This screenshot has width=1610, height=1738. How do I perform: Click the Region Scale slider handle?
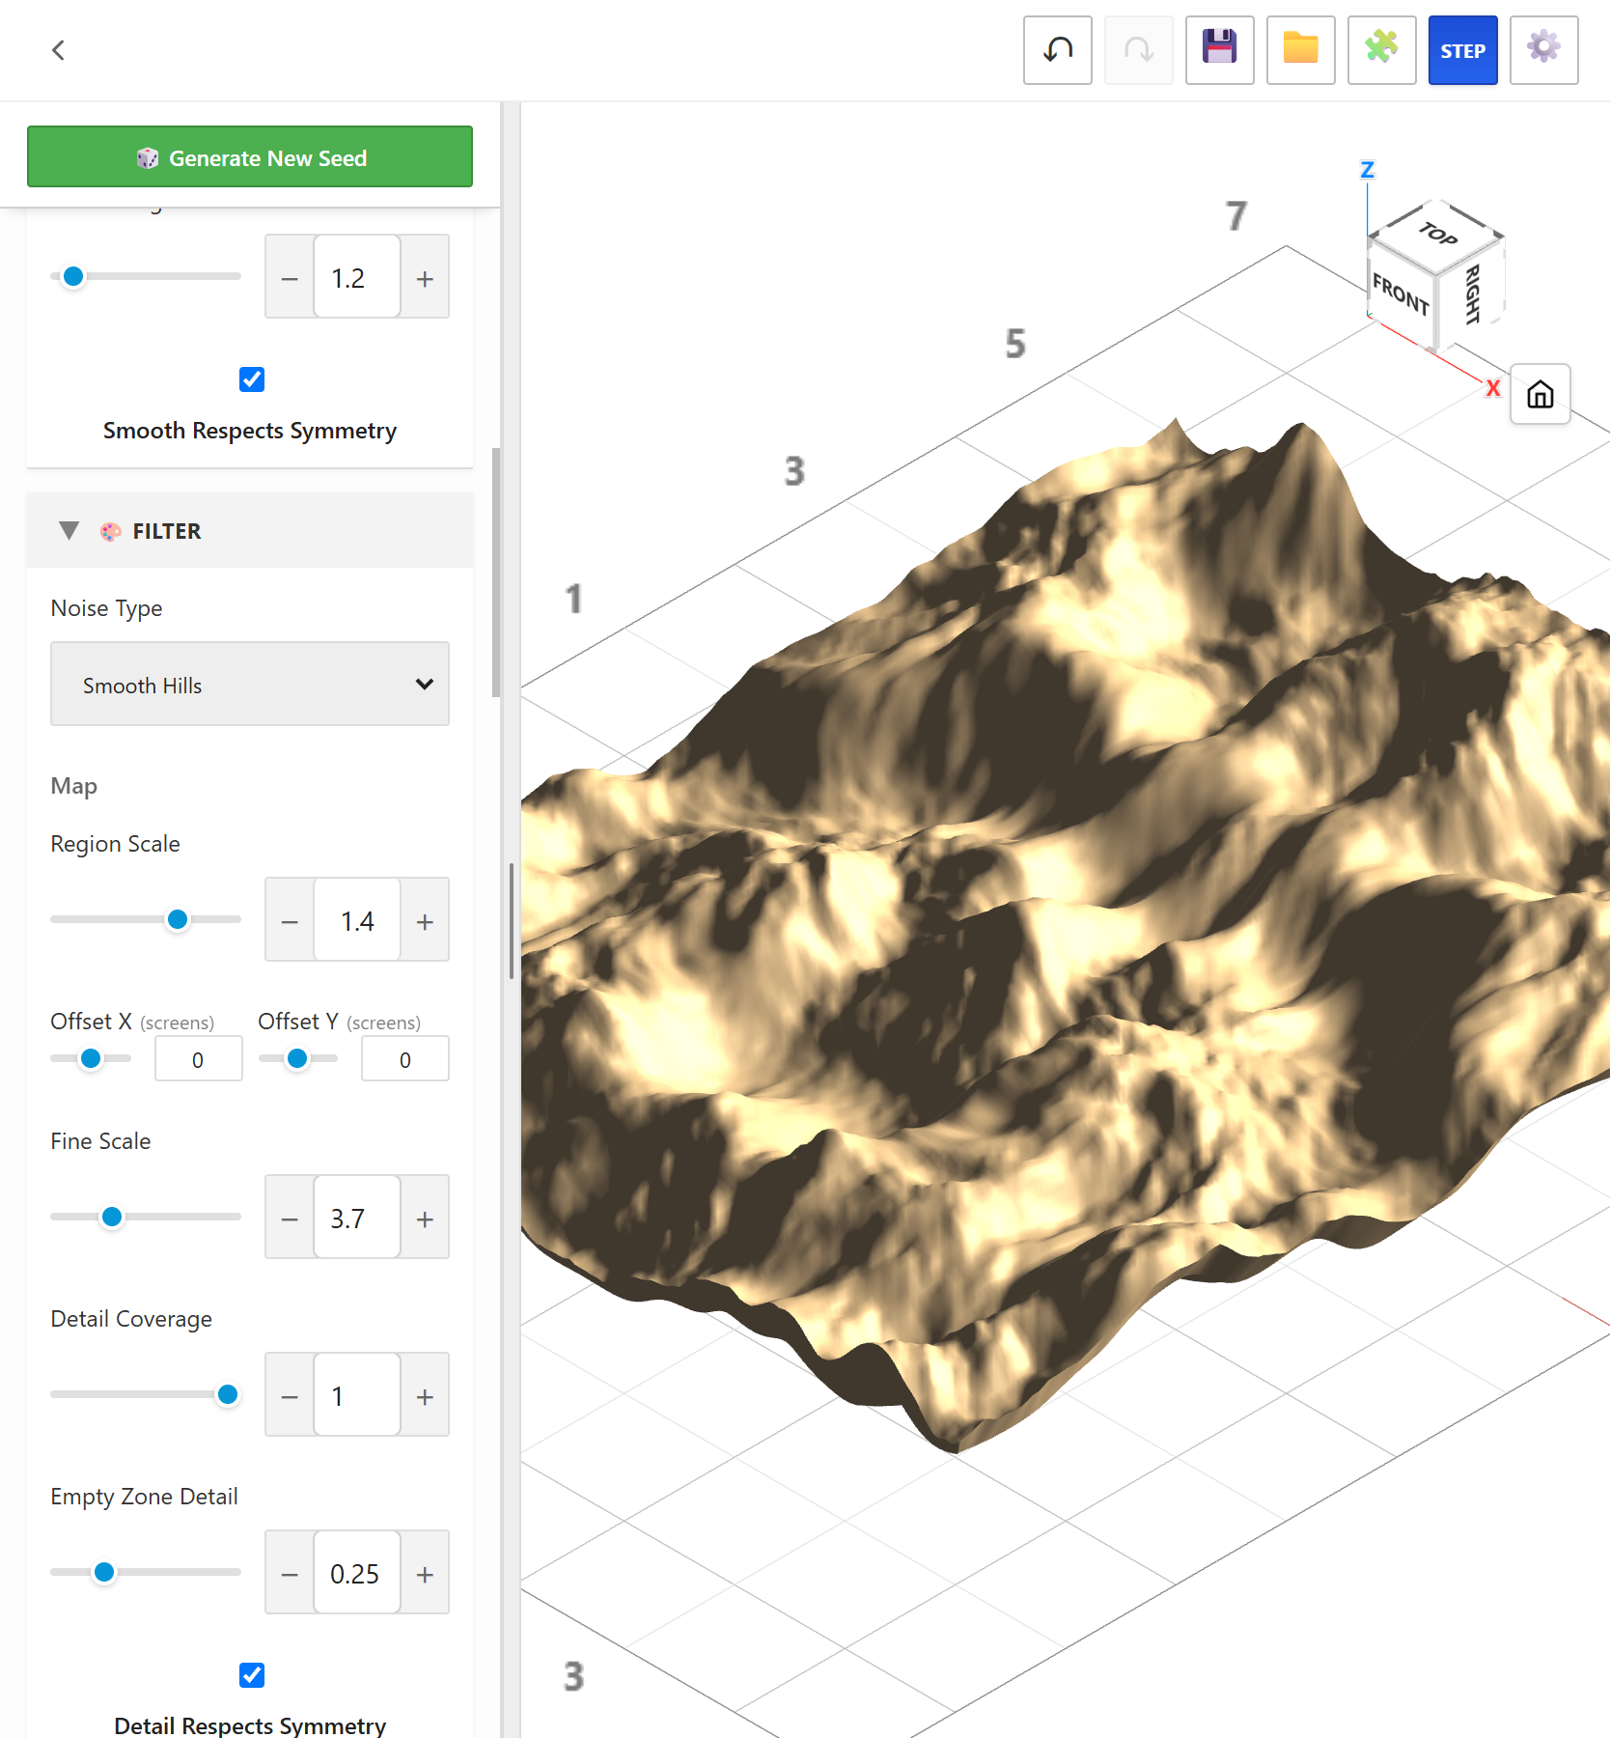178,919
